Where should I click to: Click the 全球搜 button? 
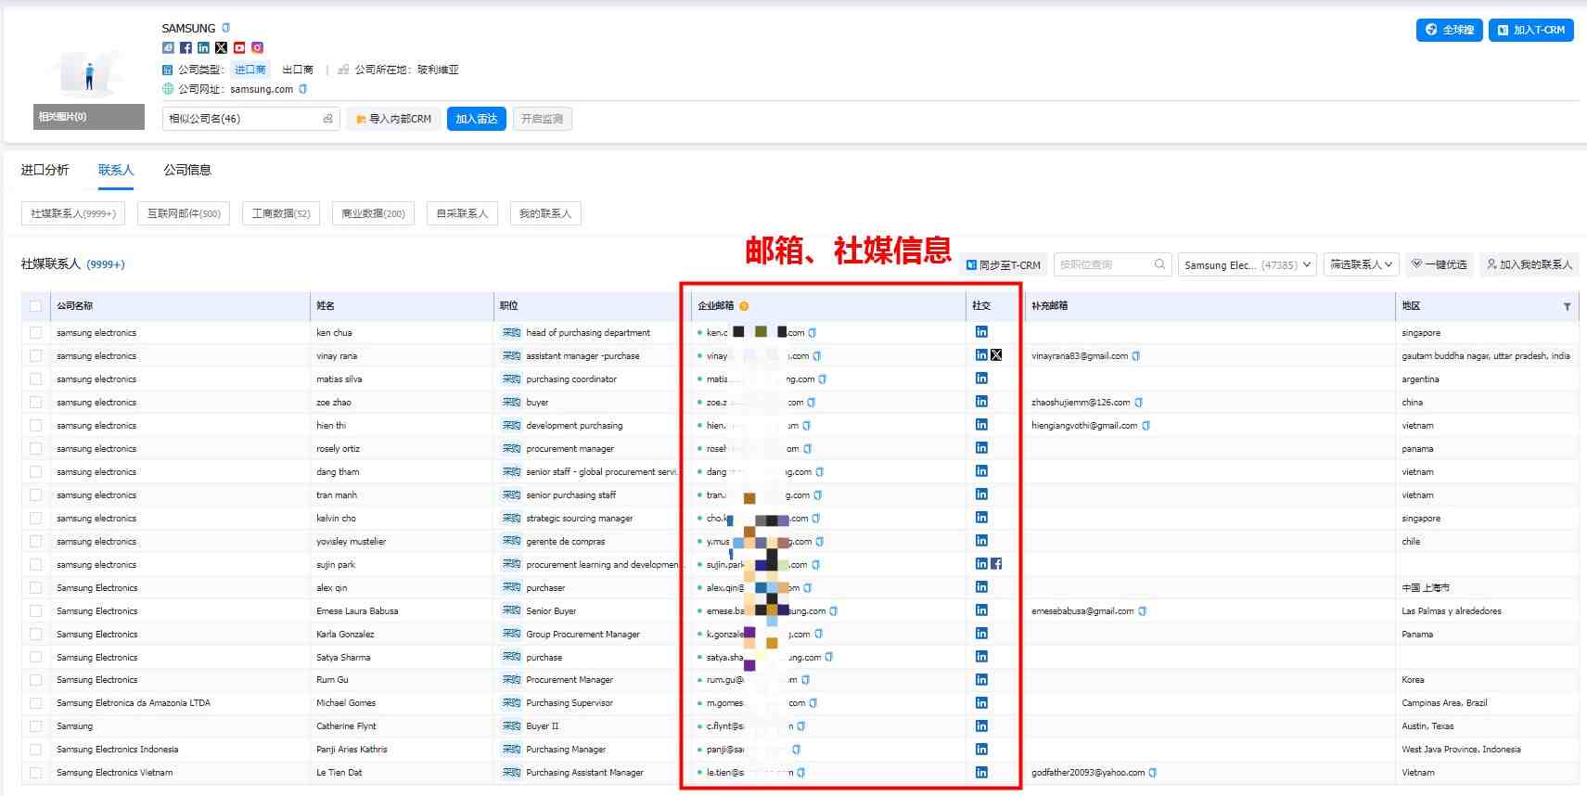1449,30
